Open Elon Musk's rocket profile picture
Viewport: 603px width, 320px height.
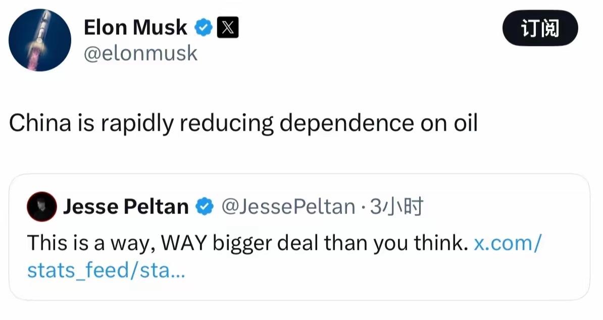click(40, 39)
